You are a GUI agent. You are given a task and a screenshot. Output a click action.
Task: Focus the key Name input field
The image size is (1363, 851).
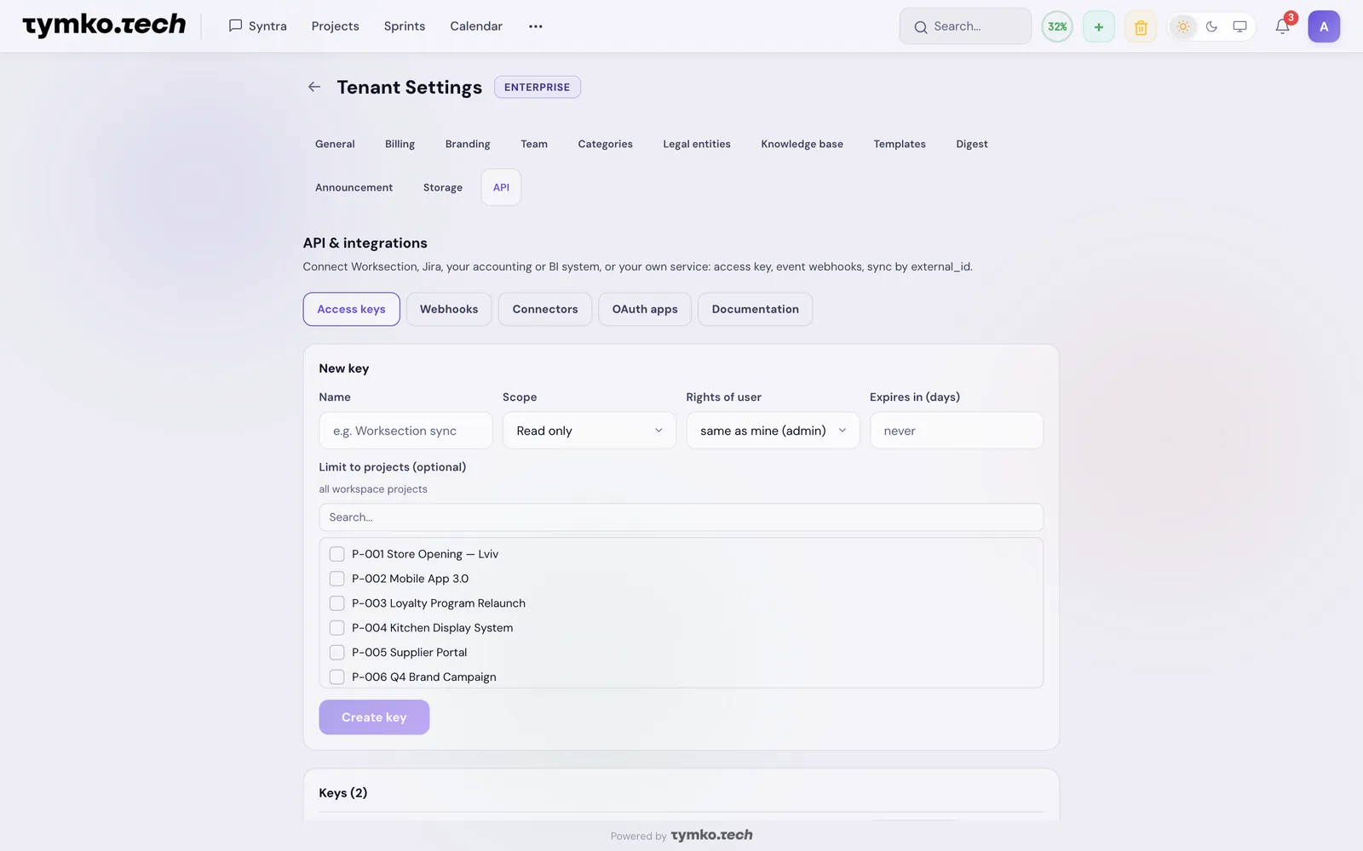405,431
